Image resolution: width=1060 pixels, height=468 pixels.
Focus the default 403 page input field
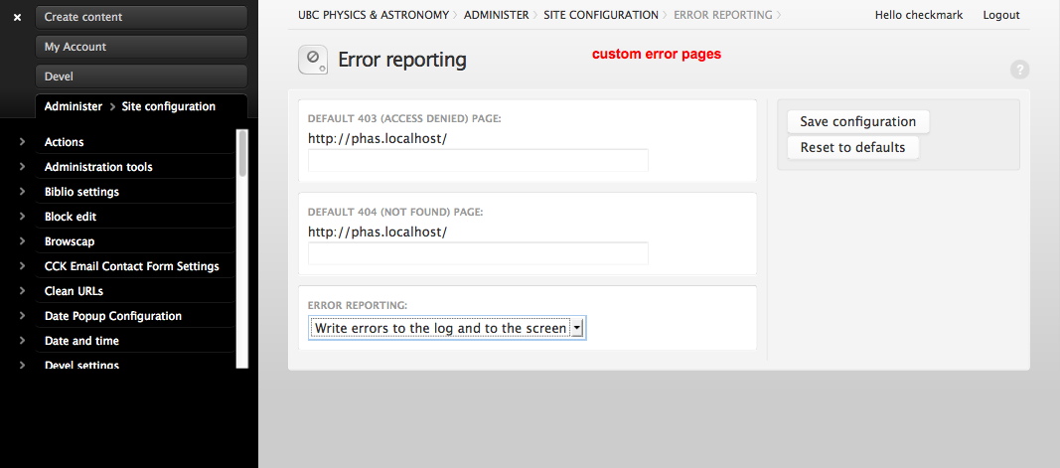(x=478, y=160)
